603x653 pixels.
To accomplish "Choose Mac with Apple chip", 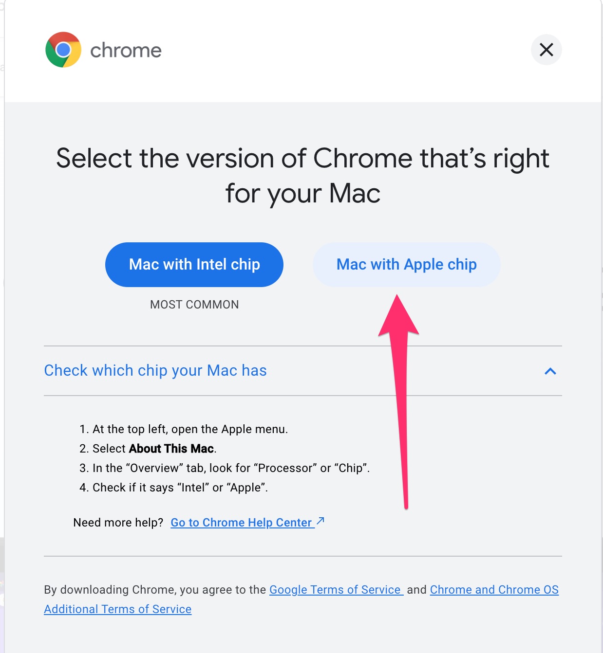I will [406, 265].
